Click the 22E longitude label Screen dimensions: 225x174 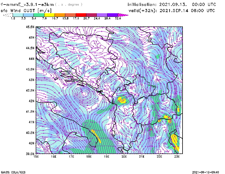pos(159,157)
